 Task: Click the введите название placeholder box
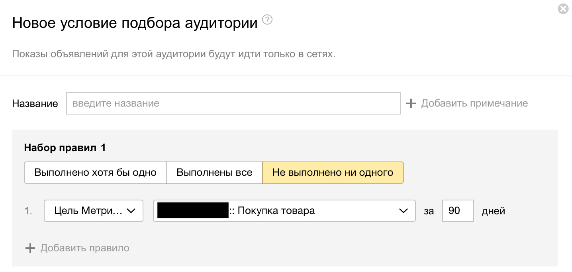pyautogui.click(x=234, y=103)
